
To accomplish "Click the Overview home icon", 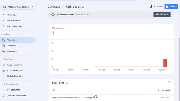I will click(4, 15).
